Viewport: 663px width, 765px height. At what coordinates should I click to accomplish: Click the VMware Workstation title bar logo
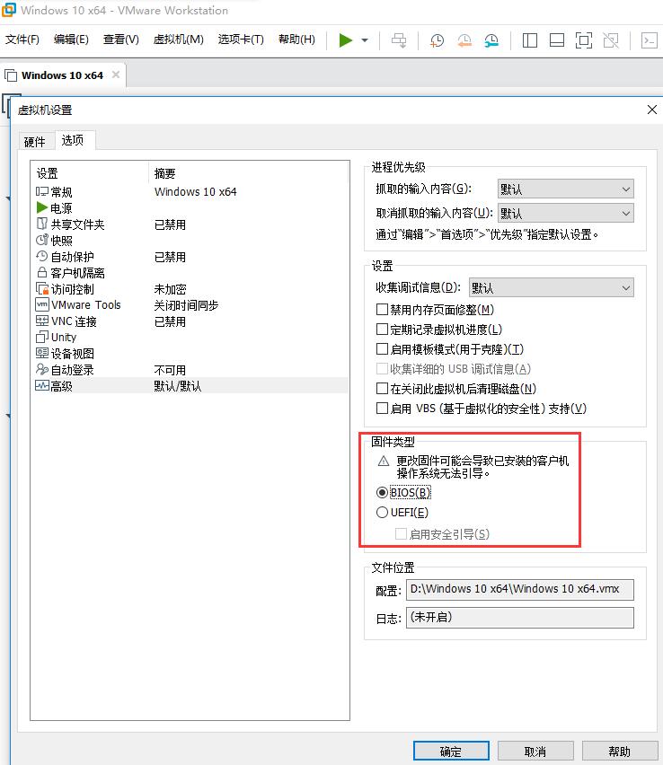(9, 9)
